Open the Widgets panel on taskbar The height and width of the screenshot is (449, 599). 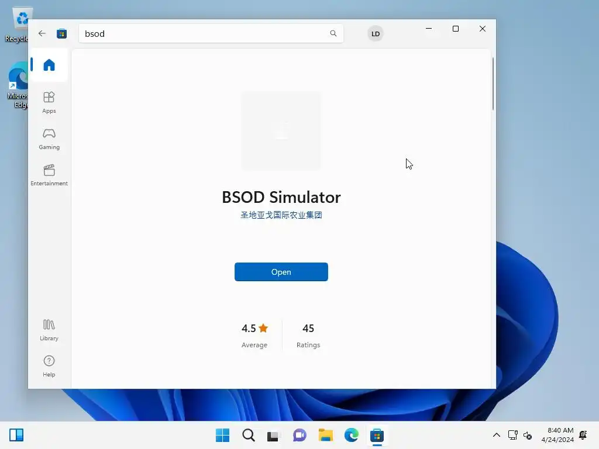[x=16, y=435]
